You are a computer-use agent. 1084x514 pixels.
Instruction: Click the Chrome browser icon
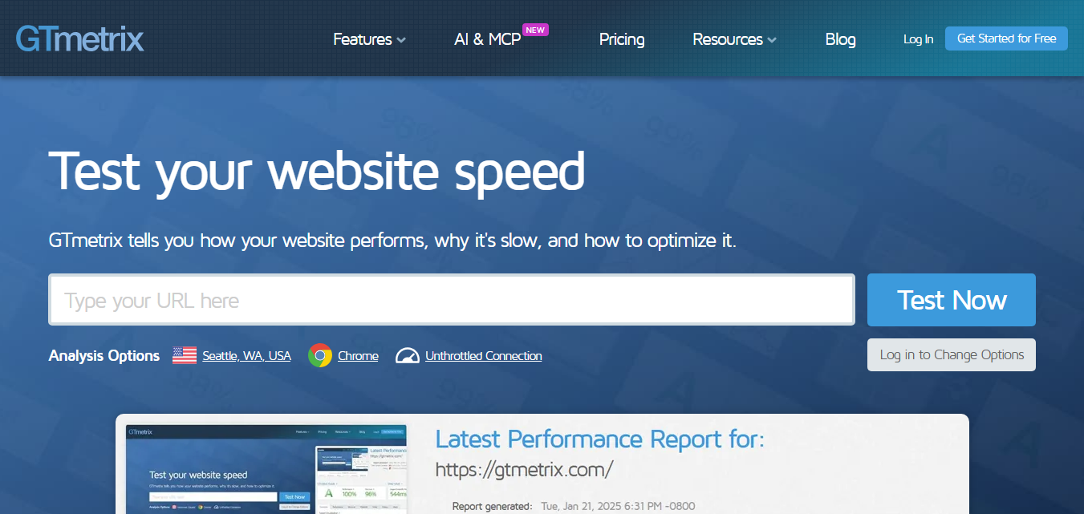pos(320,355)
